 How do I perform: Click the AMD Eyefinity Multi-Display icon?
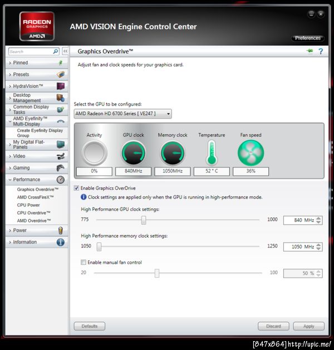61,121
